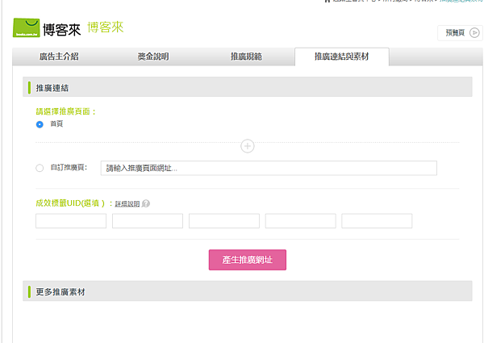Open the 推廣規範 tab
The width and height of the screenshot is (484, 343).
[x=246, y=56]
